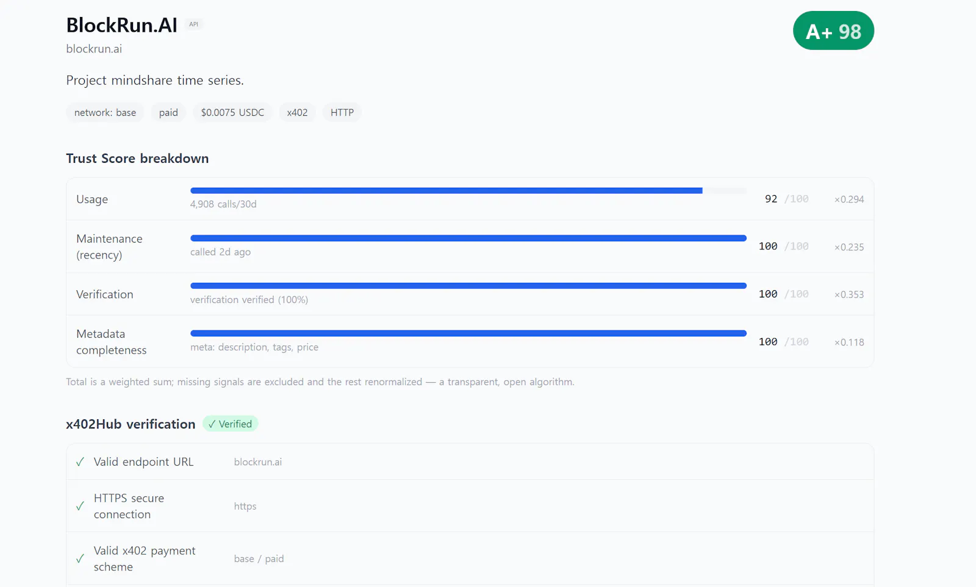Click the 'Verification' row label

[104, 294]
